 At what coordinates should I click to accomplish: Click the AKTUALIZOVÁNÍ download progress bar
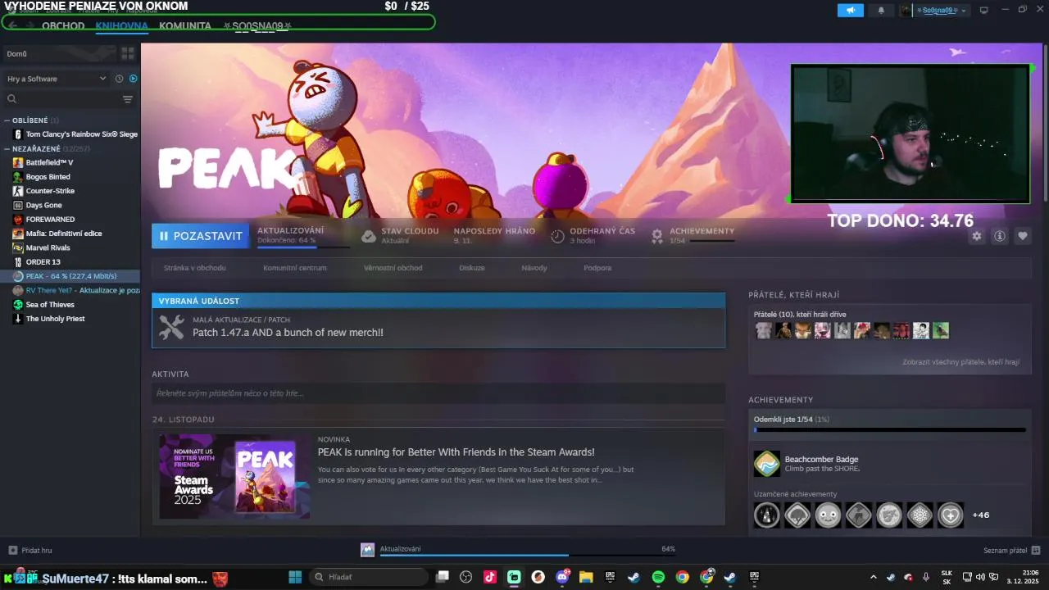point(303,247)
